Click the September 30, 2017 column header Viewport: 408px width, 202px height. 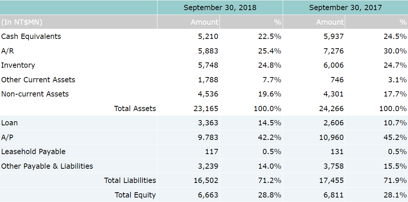345,7
